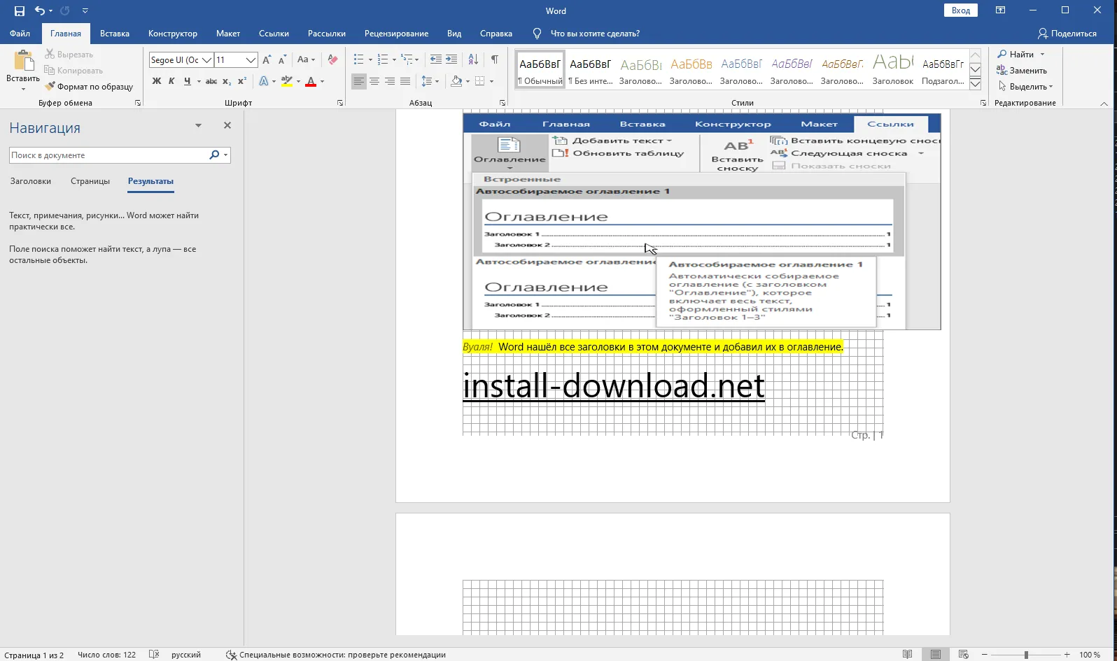Switch to Страницы tab in Navigation
Viewport: 1117px width, 661px height.
90,181
